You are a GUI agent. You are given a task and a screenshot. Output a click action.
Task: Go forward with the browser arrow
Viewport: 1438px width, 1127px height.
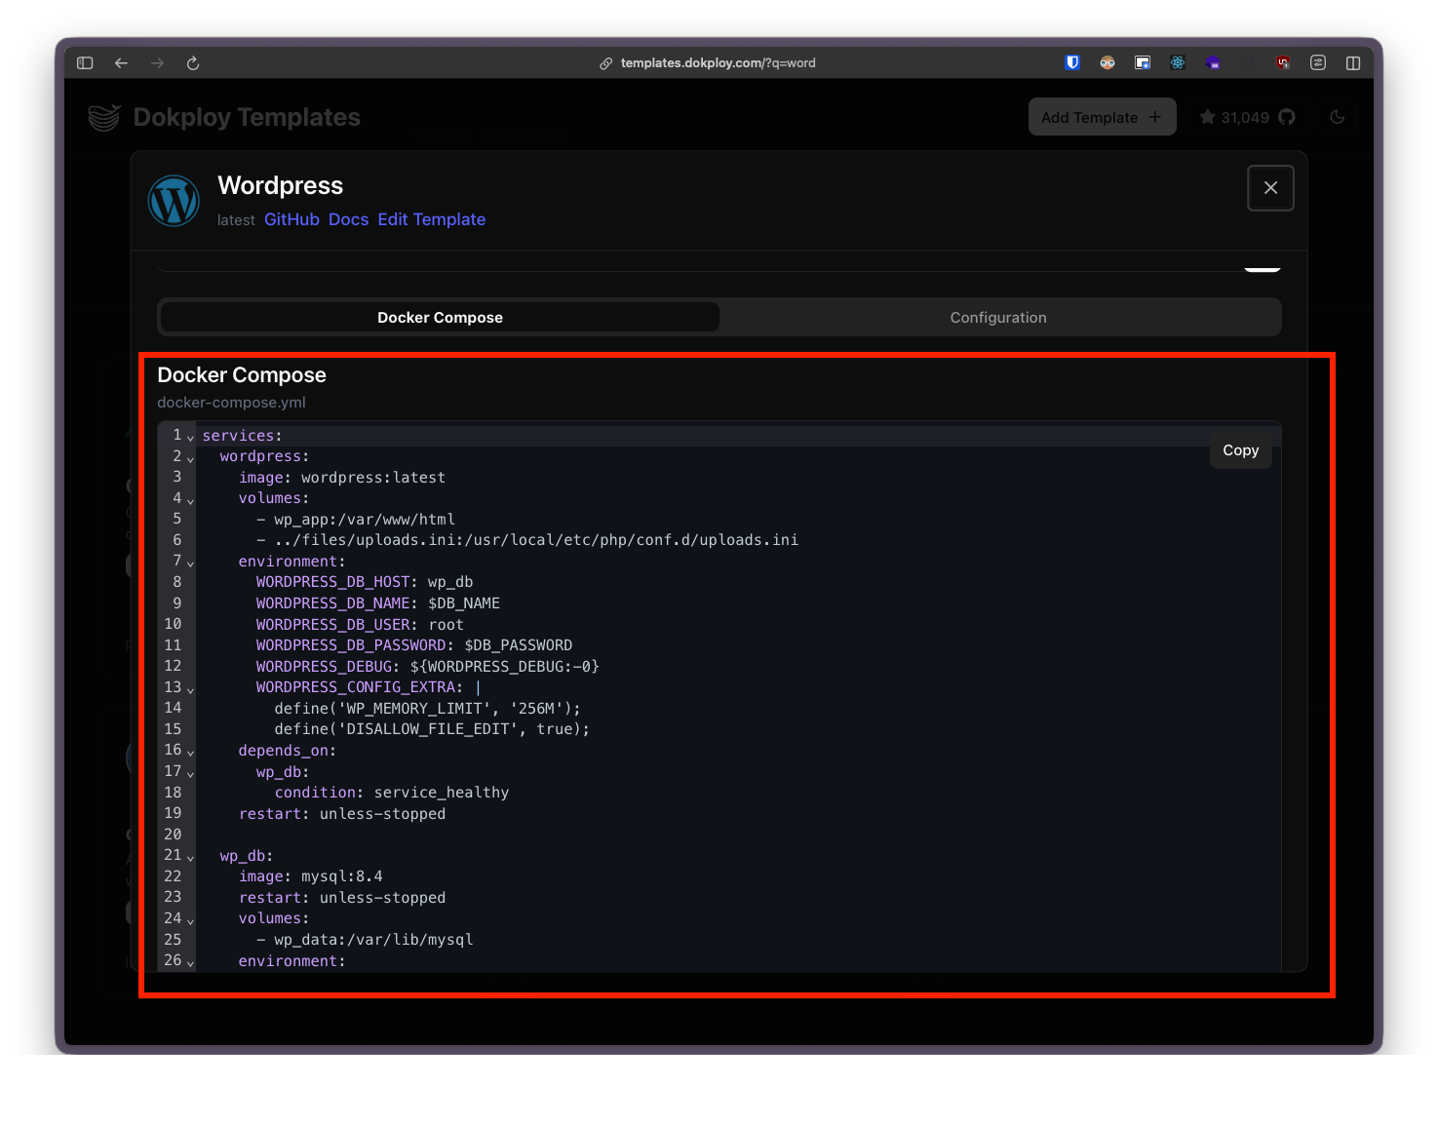pyautogui.click(x=157, y=63)
